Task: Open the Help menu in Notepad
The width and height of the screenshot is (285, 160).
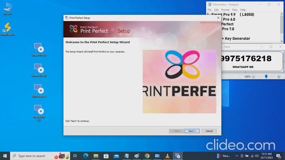Action: (243, 10)
